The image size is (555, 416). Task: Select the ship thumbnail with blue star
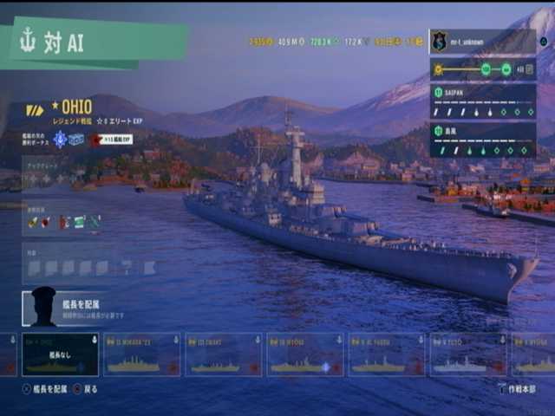(304, 354)
